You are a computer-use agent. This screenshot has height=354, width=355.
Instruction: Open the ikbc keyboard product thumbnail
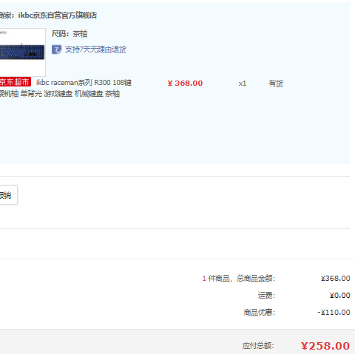(23, 52)
